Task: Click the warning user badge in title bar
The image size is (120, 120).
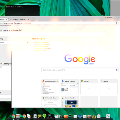Action: [x=109, y=17]
